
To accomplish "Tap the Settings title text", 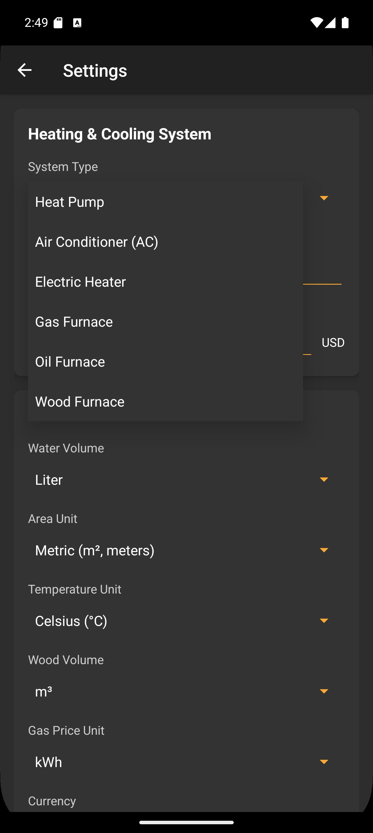I will [x=95, y=71].
